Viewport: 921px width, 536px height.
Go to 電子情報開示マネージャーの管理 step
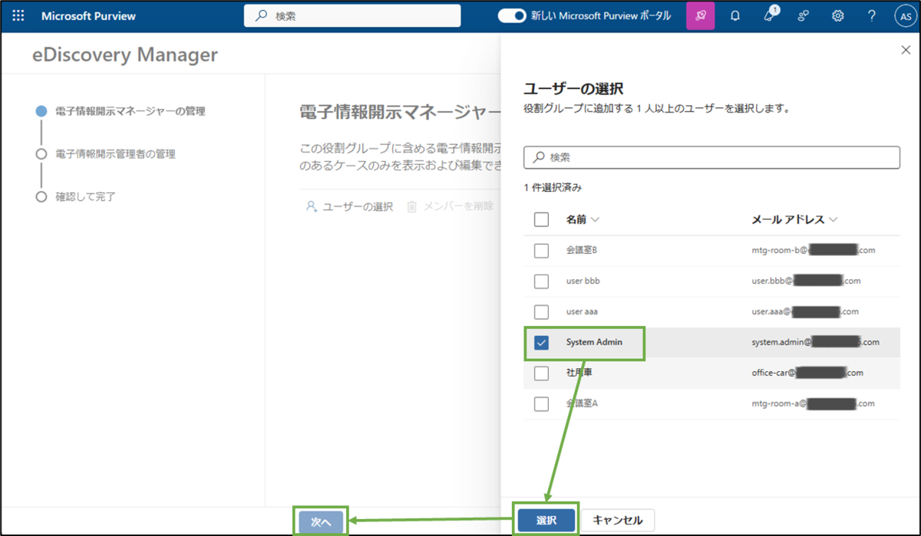[130, 110]
